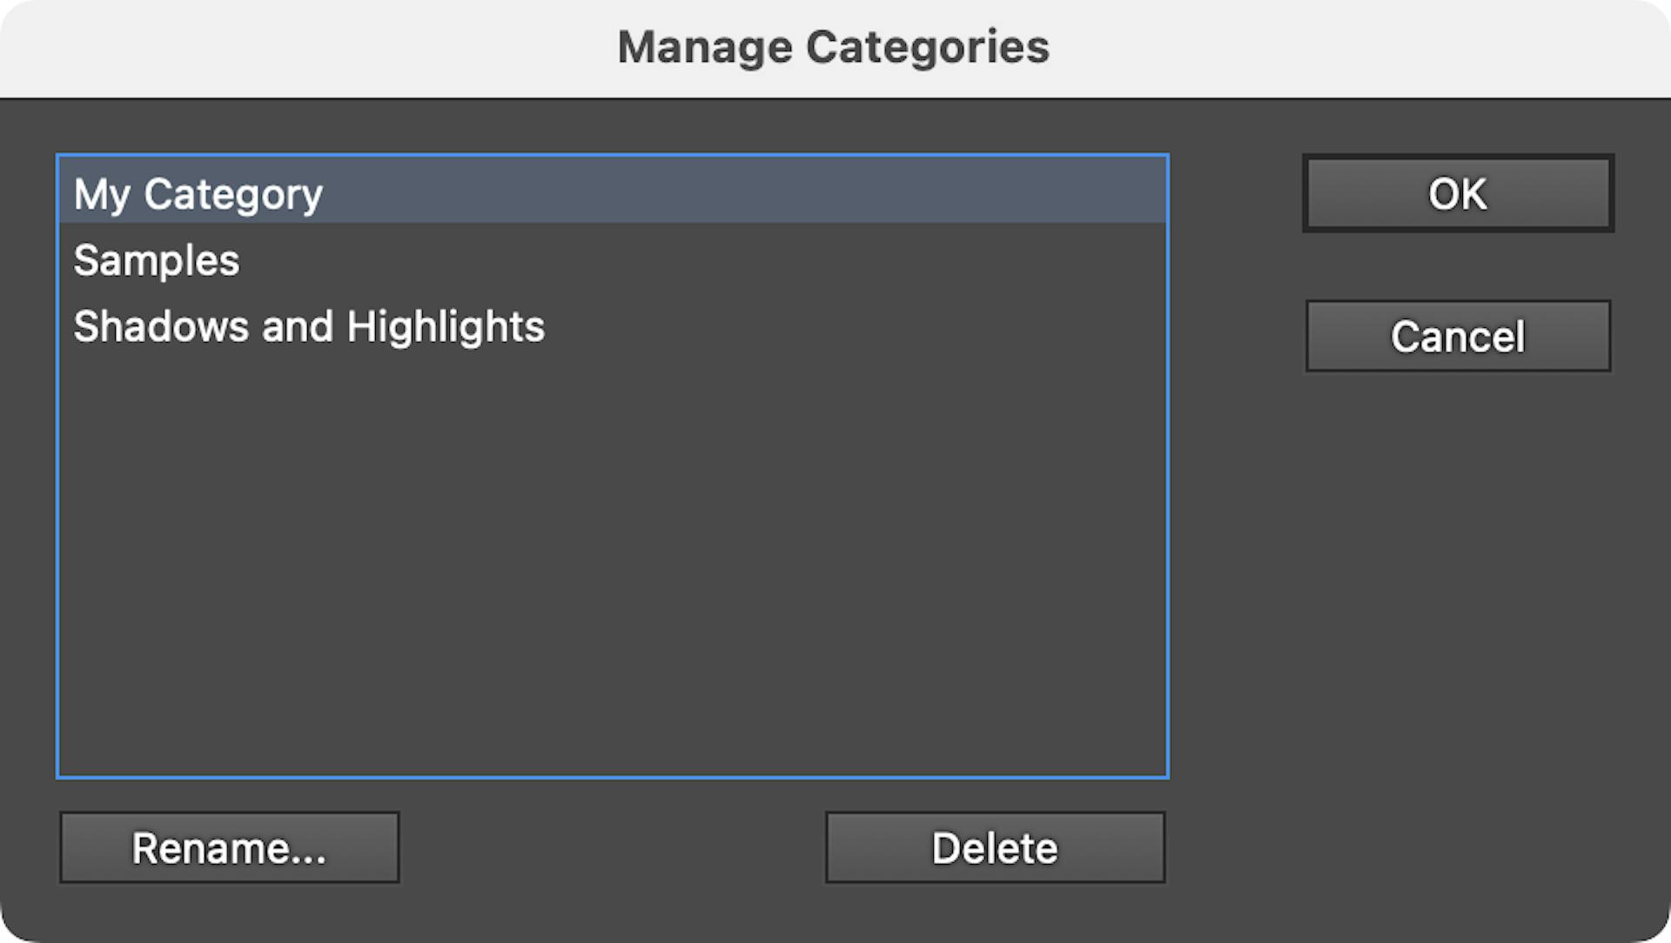The image size is (1671, 943).
Task: Click inside the category list box
Action: [609, 522]
